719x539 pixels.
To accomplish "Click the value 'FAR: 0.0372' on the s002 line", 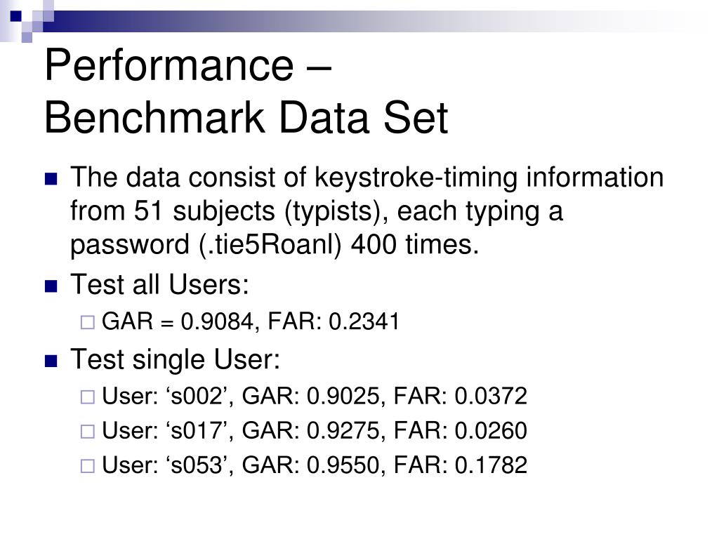I will pos(461,396).
